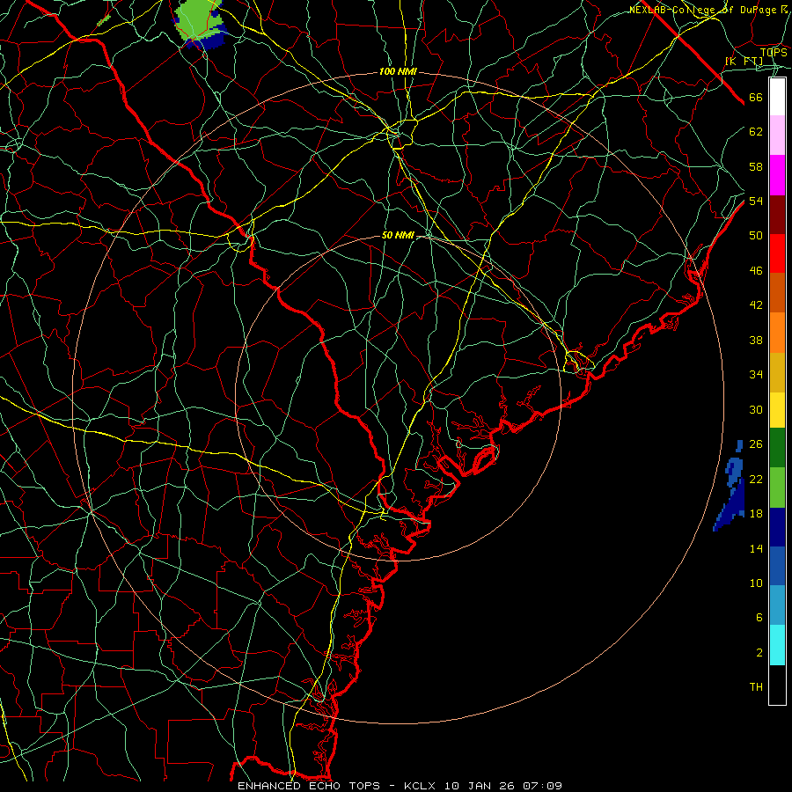Click the bright red 50 kft swatch
Screen dimensions: 792x792
(777, 253)
